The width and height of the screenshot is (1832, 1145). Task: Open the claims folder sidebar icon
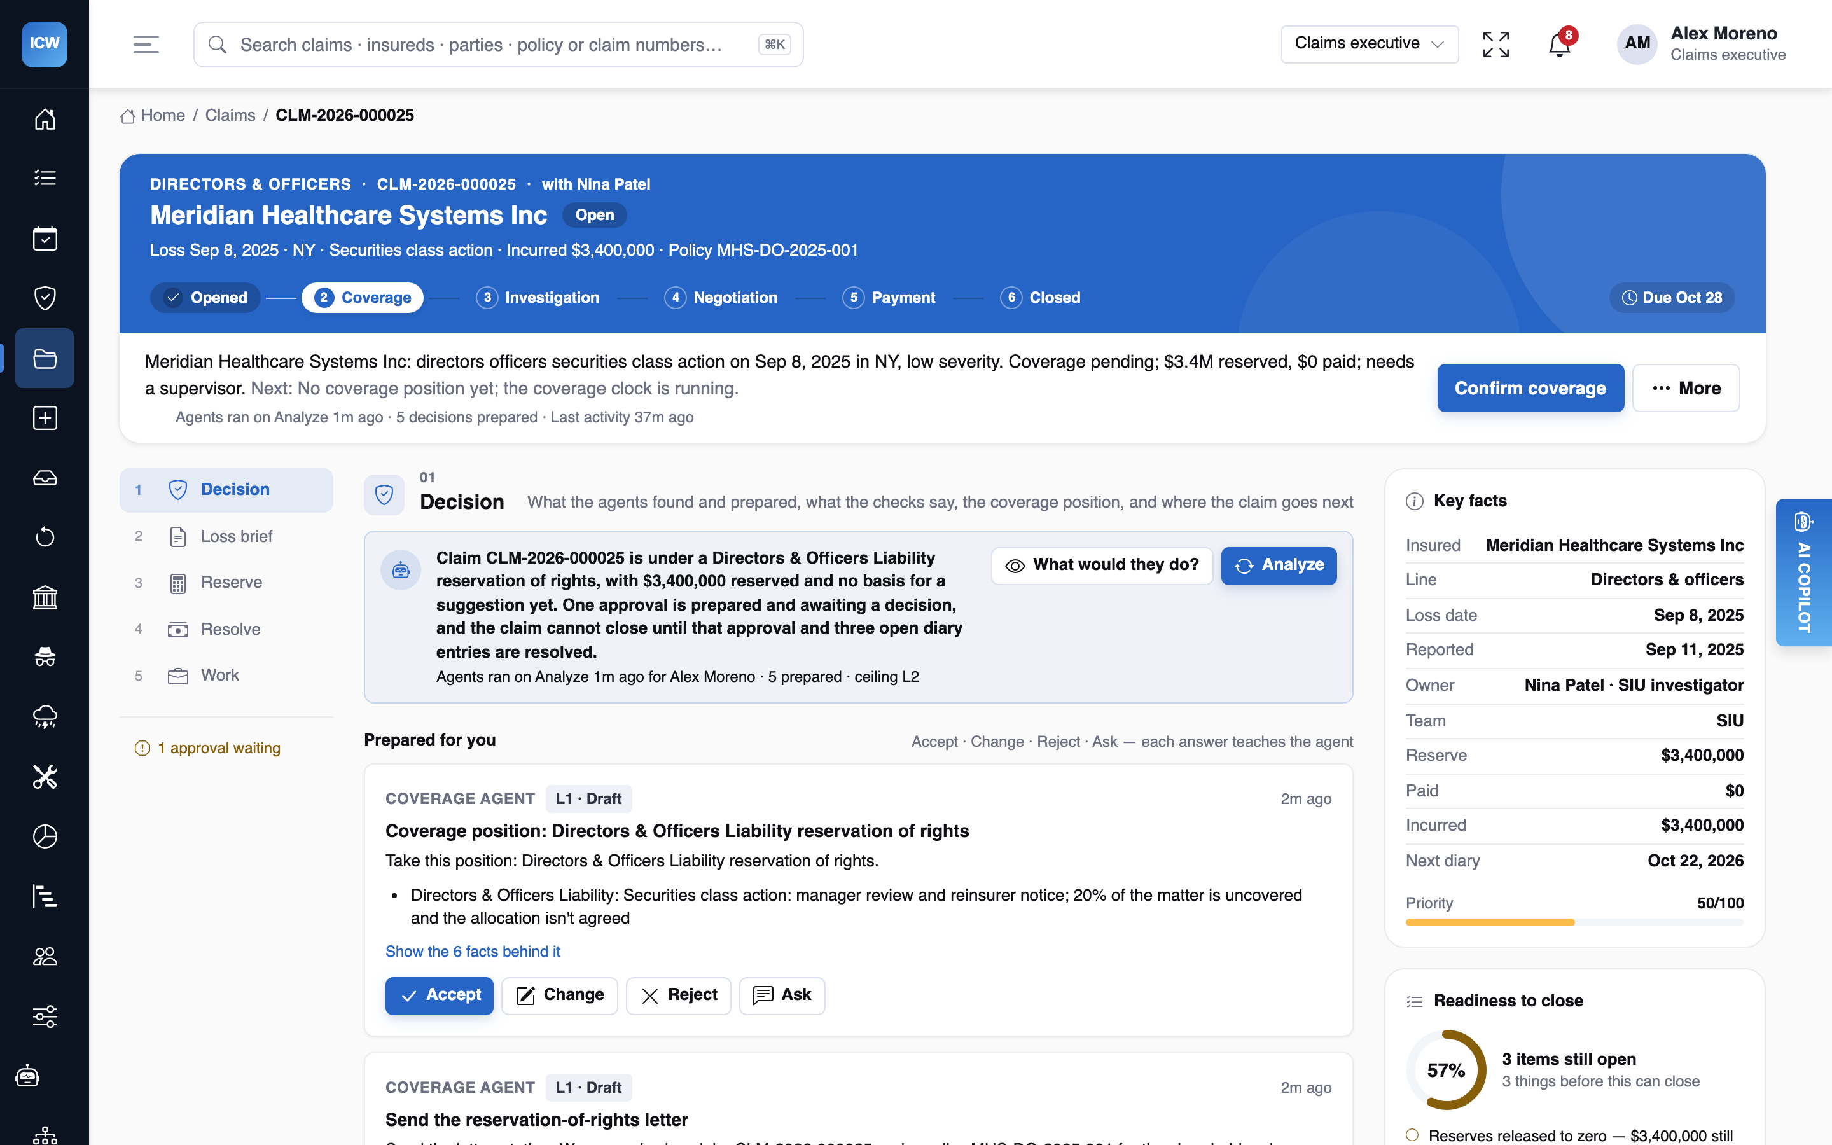(45, 358)
